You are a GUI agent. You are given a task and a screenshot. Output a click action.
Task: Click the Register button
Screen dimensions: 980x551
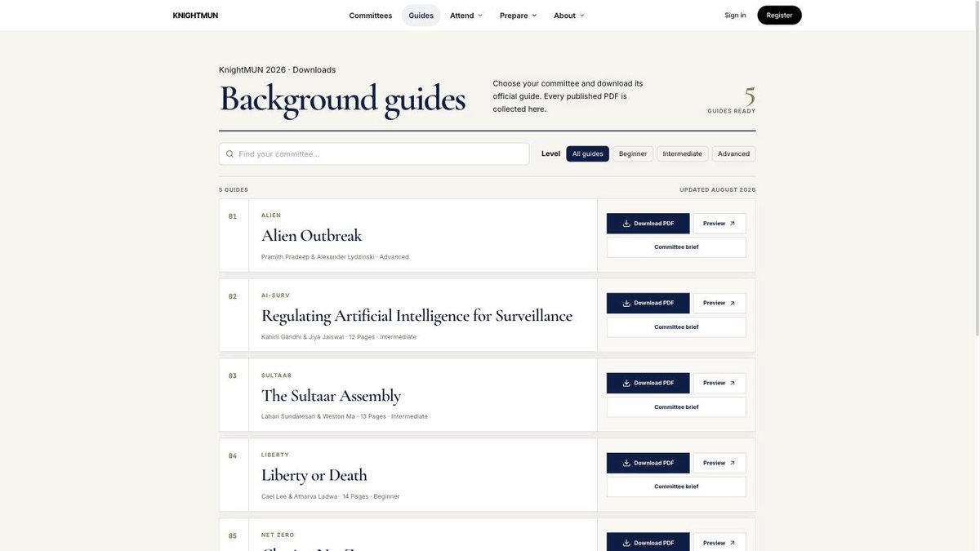780,16
